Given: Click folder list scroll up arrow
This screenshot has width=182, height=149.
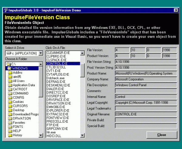Looking at the screenshot, I should tap(41, 64).
